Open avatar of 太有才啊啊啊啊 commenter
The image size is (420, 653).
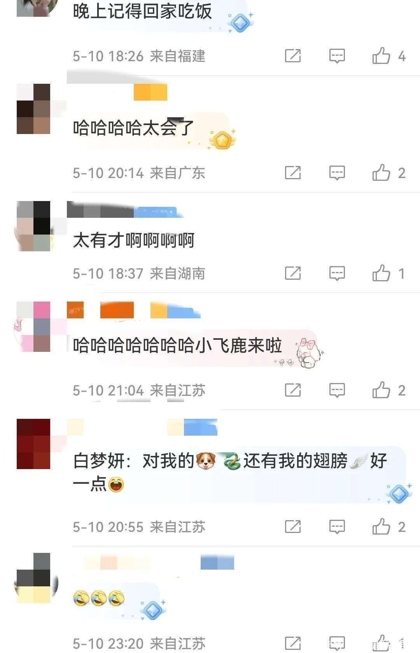point(33,226)
